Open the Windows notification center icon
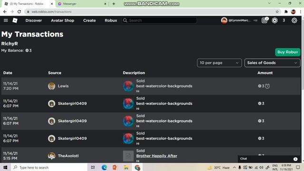The width and height of the screenshot is (304, 171). tap(298, 167)
